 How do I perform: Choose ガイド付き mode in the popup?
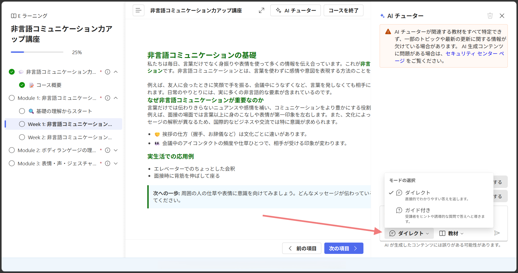click(439, 215)
